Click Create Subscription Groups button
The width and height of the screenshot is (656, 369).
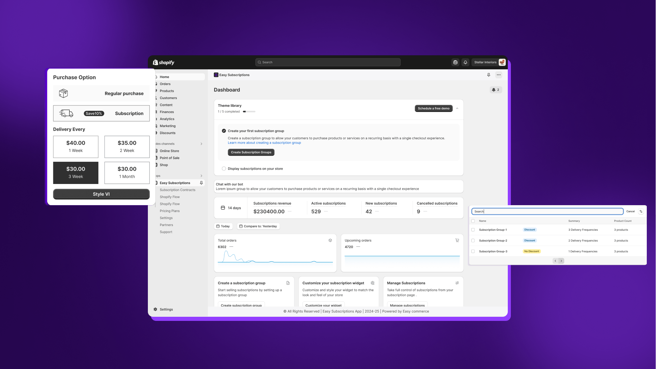tap(251, 152)
